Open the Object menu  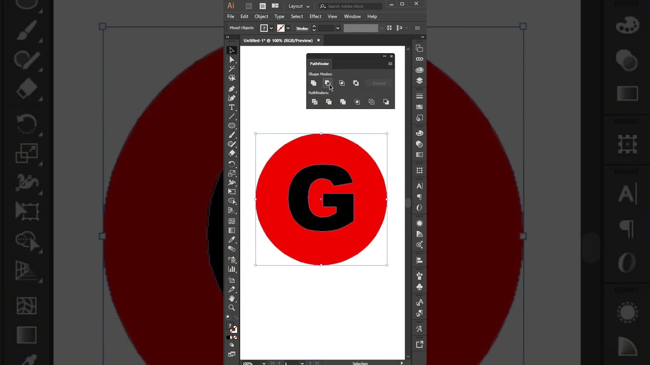262,16
